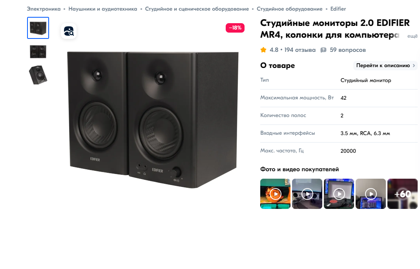This screenshot has height=269, width=420.
Task: Open the +60 more customer photos
Action: click(x=402, y=194)
